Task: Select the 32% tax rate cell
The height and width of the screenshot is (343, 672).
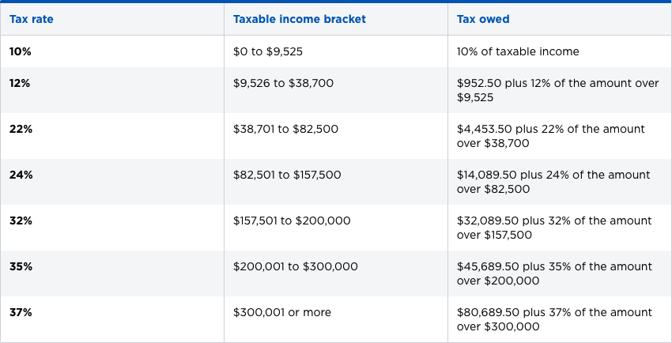Action: pos(21,220)
